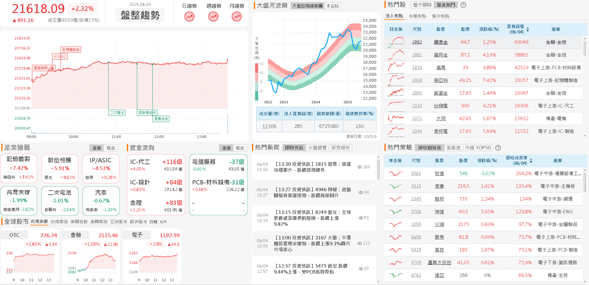Open the 季走勢 sparkline for 神達
The height and width of the screenshot is (285, 589).
tap(395, 211)
